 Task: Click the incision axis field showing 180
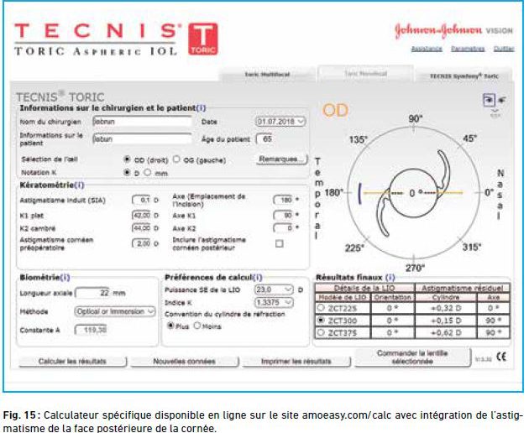pyautogui.click(x=283, y=200)
